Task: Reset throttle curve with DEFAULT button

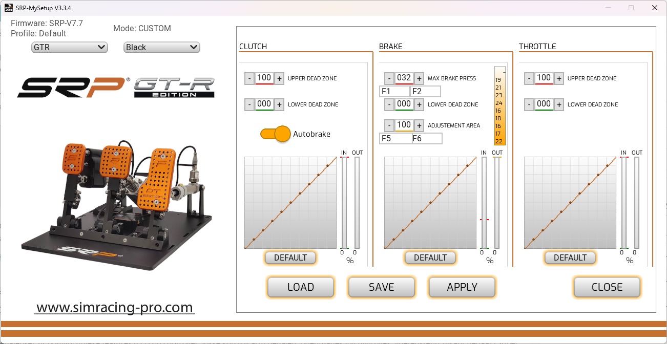Action: [570, 258]
